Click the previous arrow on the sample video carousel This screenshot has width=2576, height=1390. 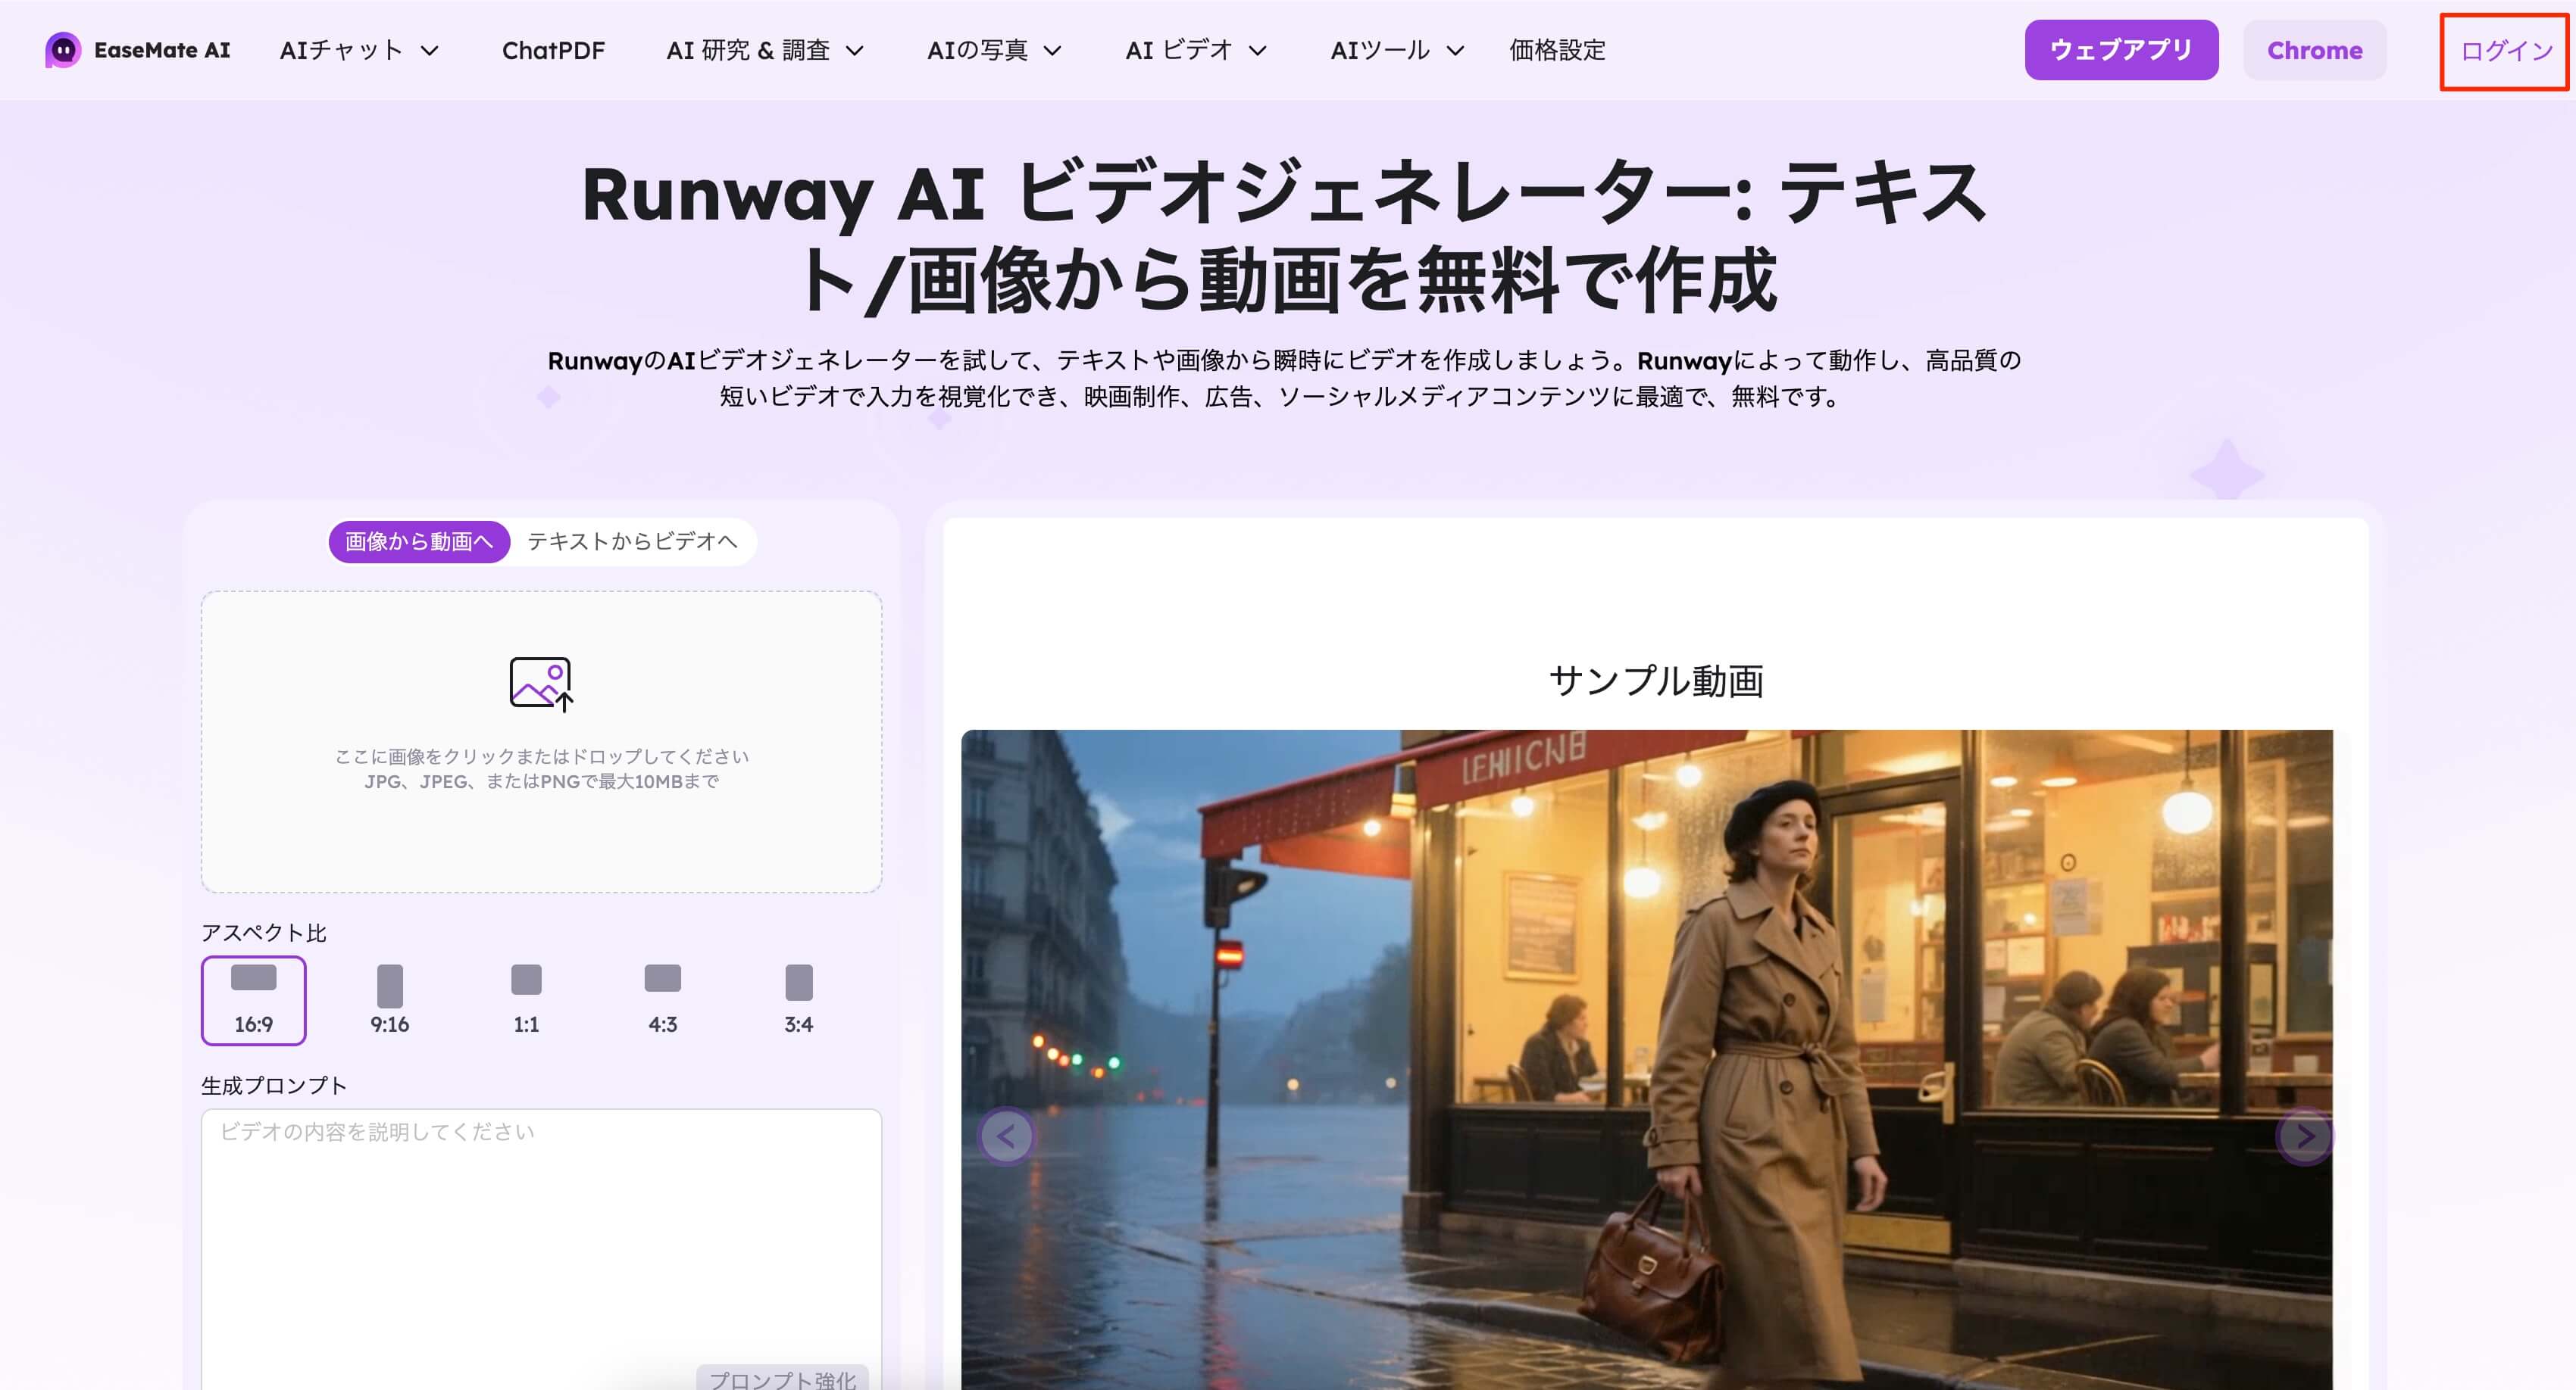(1006, 1136)
